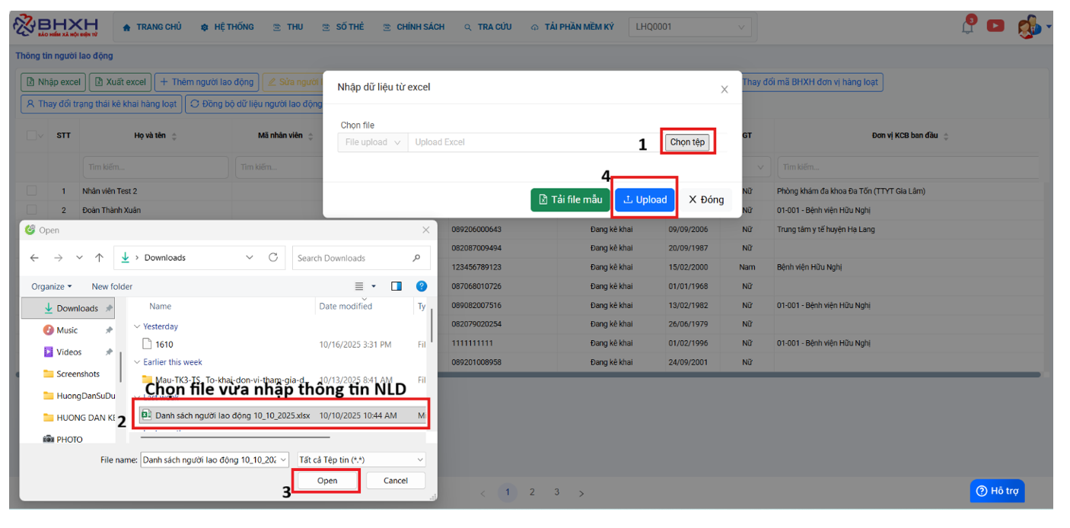Click the BHXH logo

coord(57,27)
